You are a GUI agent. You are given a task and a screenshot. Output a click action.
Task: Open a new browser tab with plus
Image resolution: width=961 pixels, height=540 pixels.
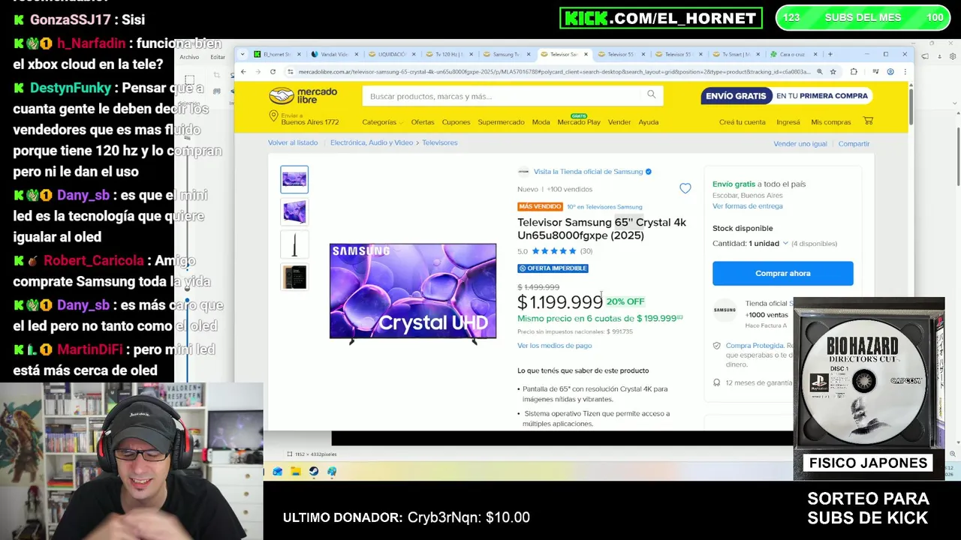tap(830, 54)
